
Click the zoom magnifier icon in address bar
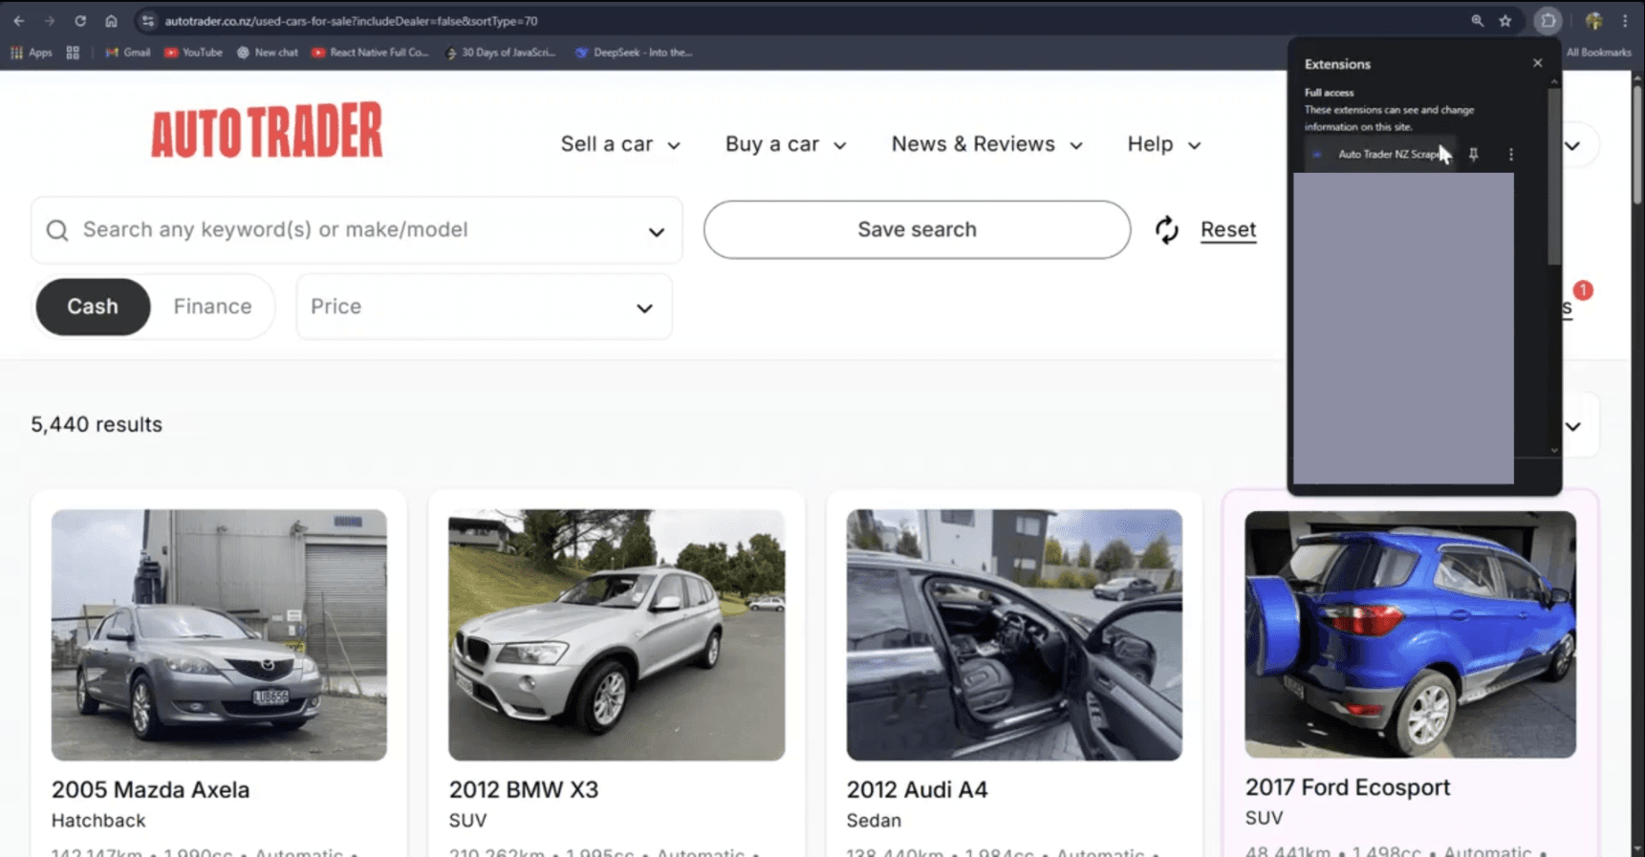(1477, 20)
